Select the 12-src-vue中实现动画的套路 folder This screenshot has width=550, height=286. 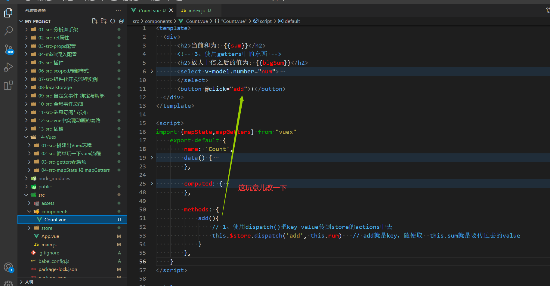click(72, 120)
